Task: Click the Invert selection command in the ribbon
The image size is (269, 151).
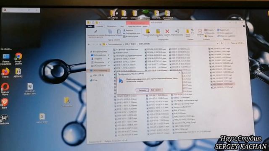Action: [226, 36]
